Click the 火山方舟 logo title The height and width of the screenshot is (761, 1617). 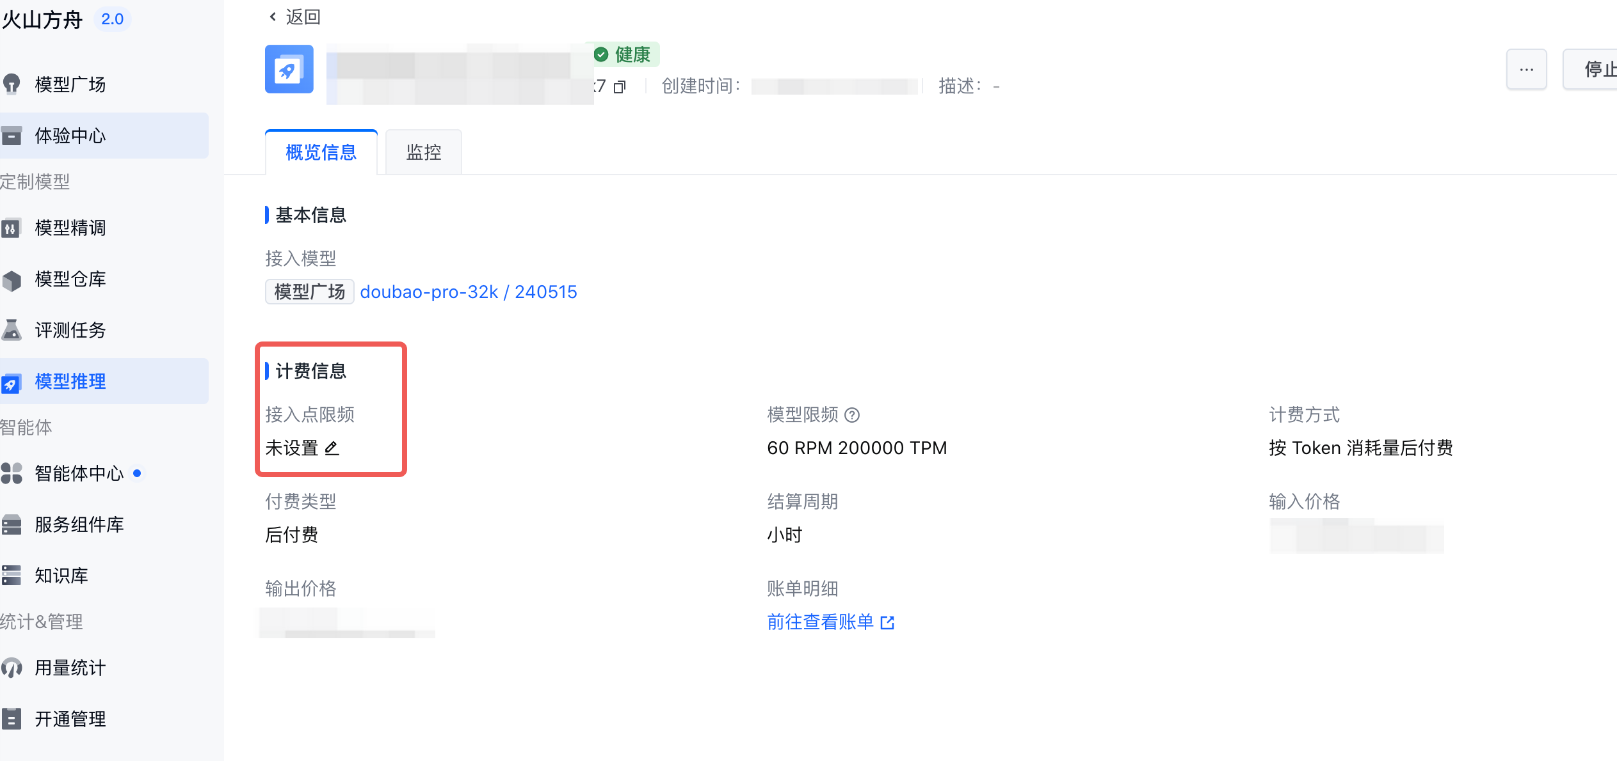pos(42,20)
